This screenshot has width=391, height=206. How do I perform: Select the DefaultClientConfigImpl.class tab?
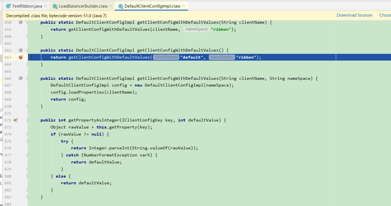[152, 6]
